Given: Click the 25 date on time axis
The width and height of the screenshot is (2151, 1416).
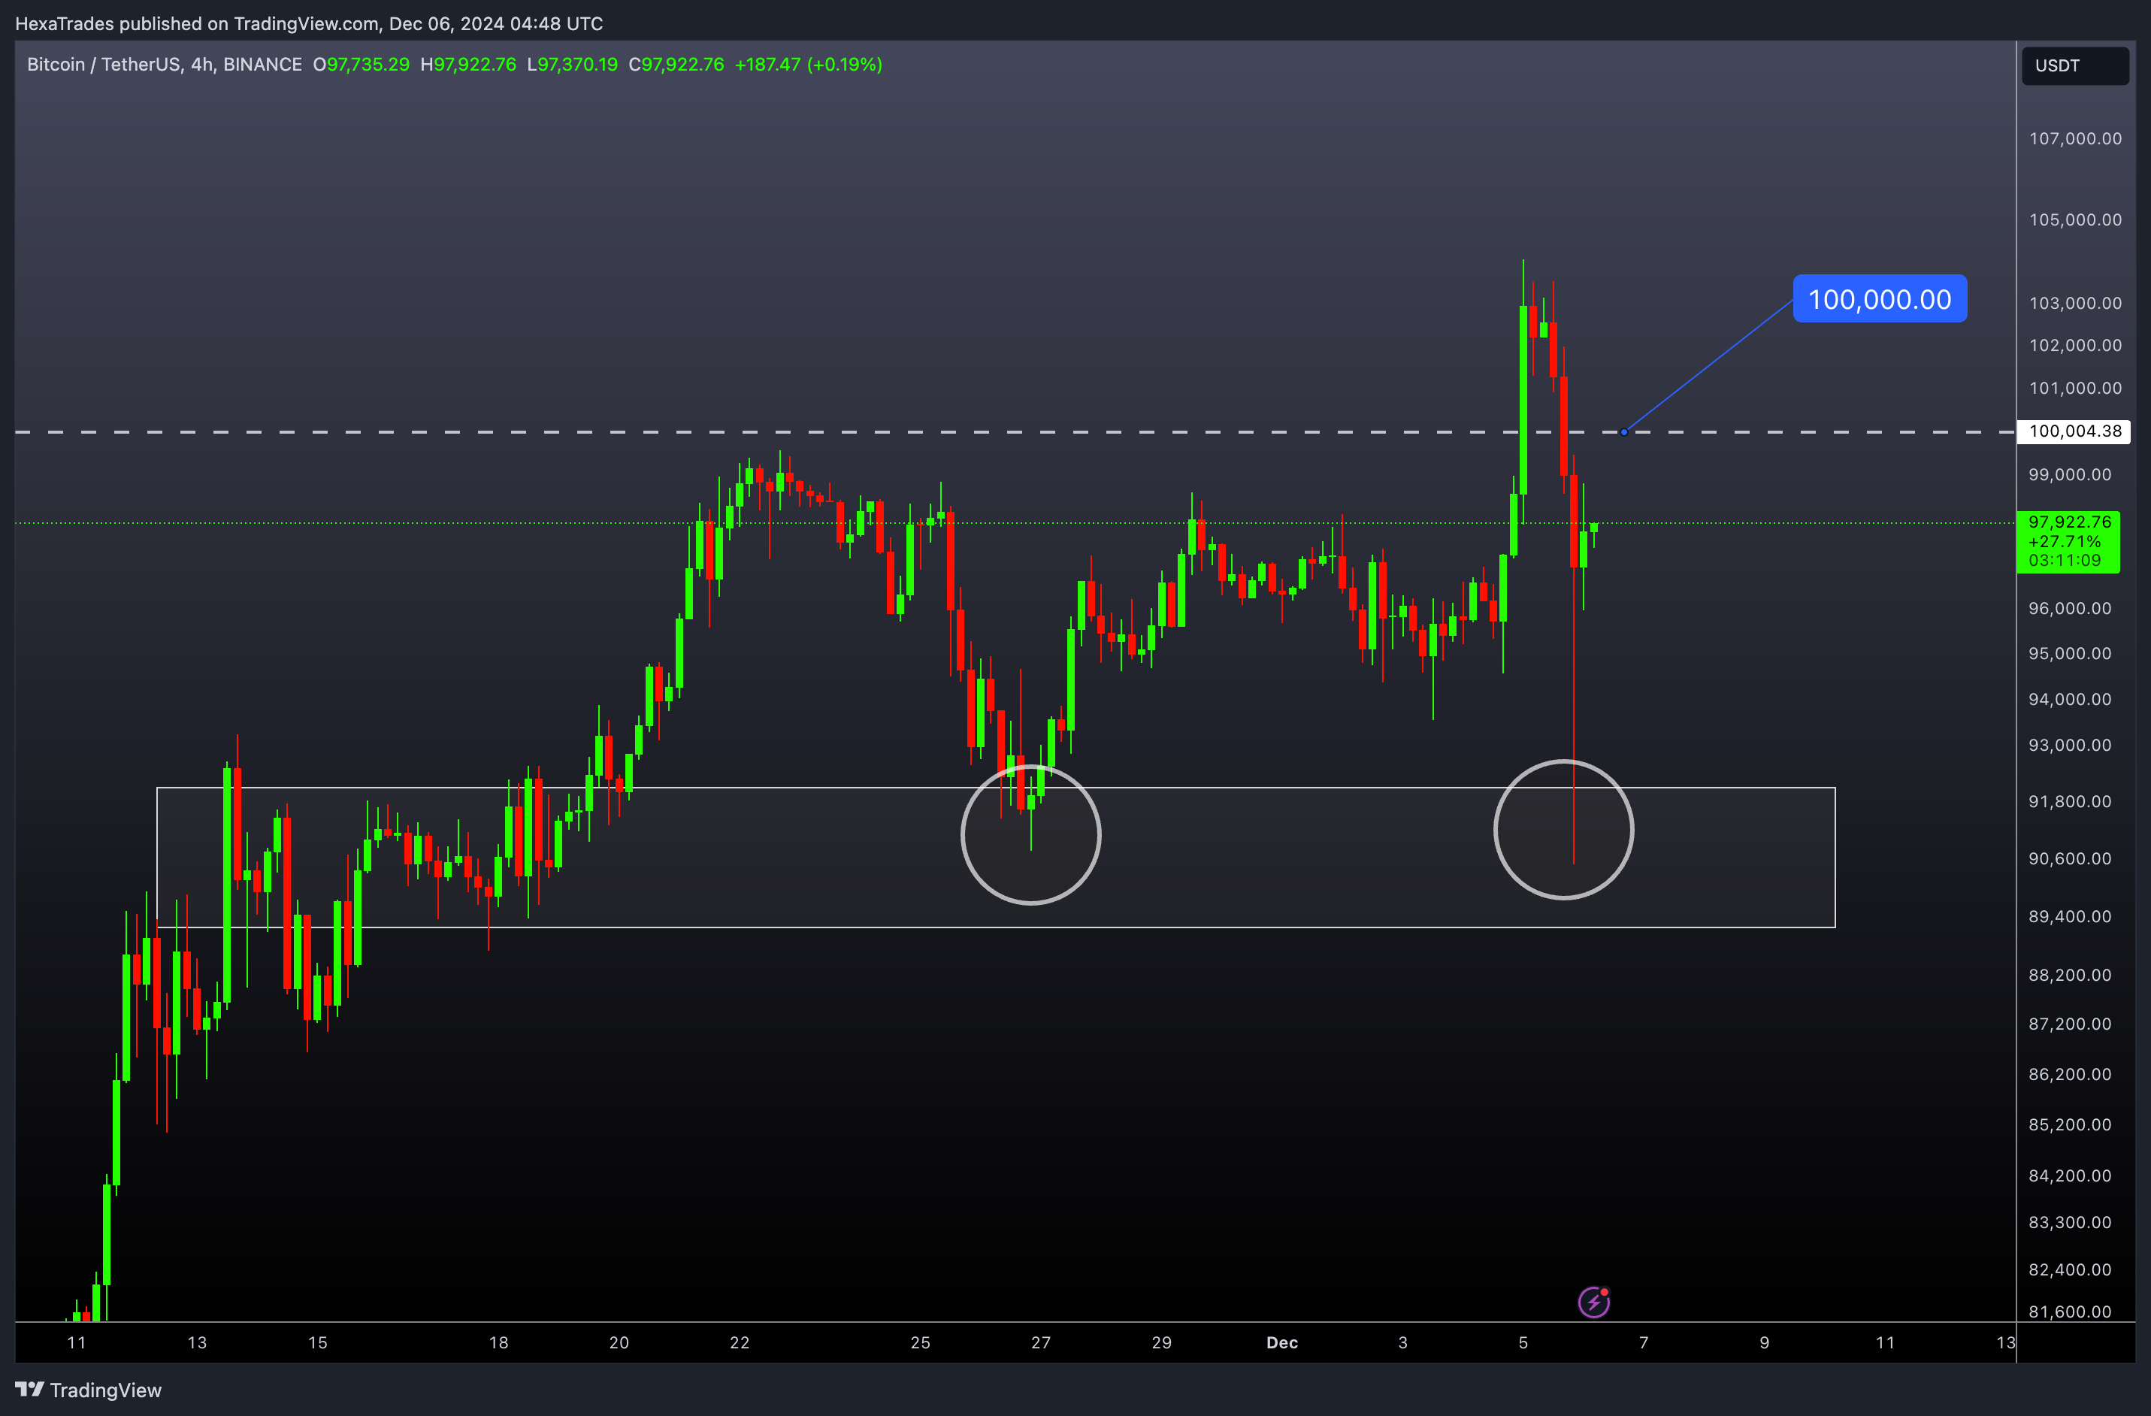Looking at the screenshot, I should click(x=920, y=1343).
